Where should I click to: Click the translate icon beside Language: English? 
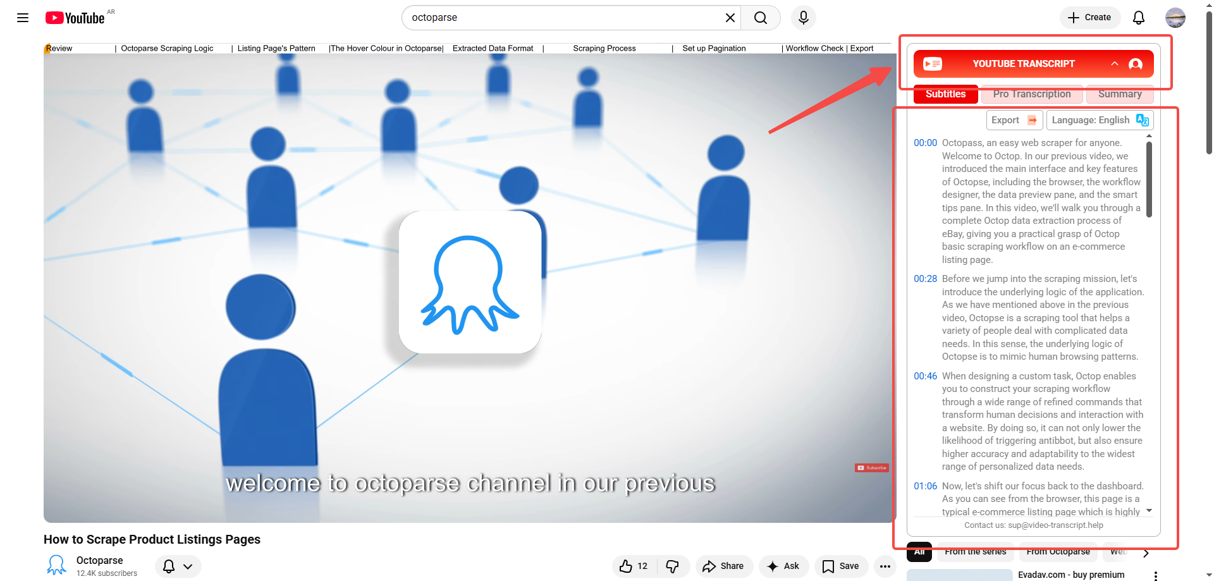1142,120
